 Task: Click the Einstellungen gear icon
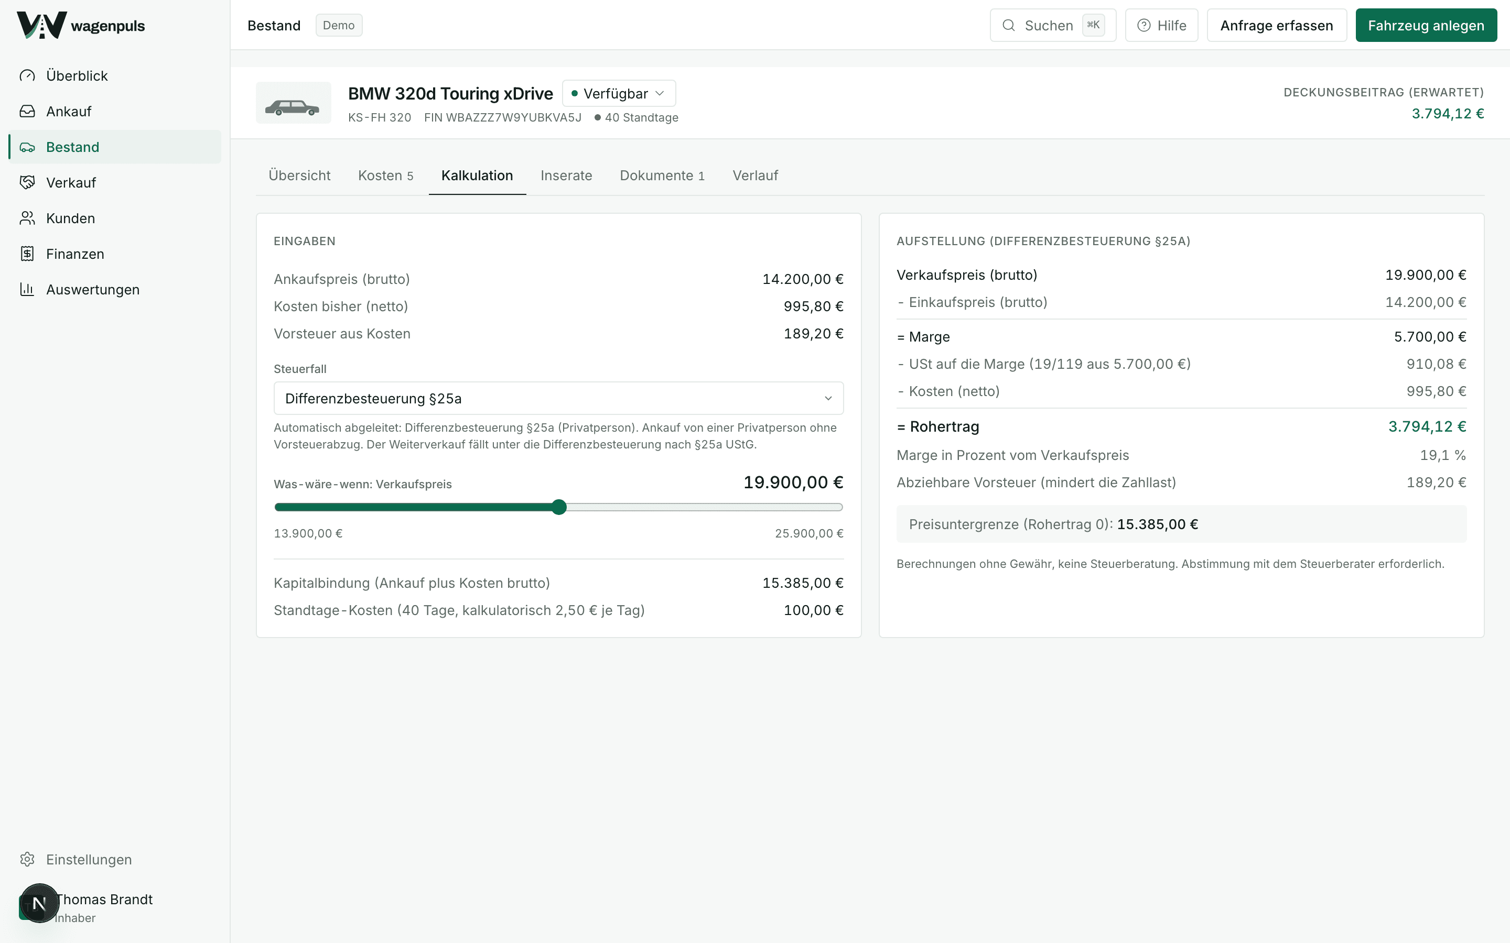coord(27,859)
